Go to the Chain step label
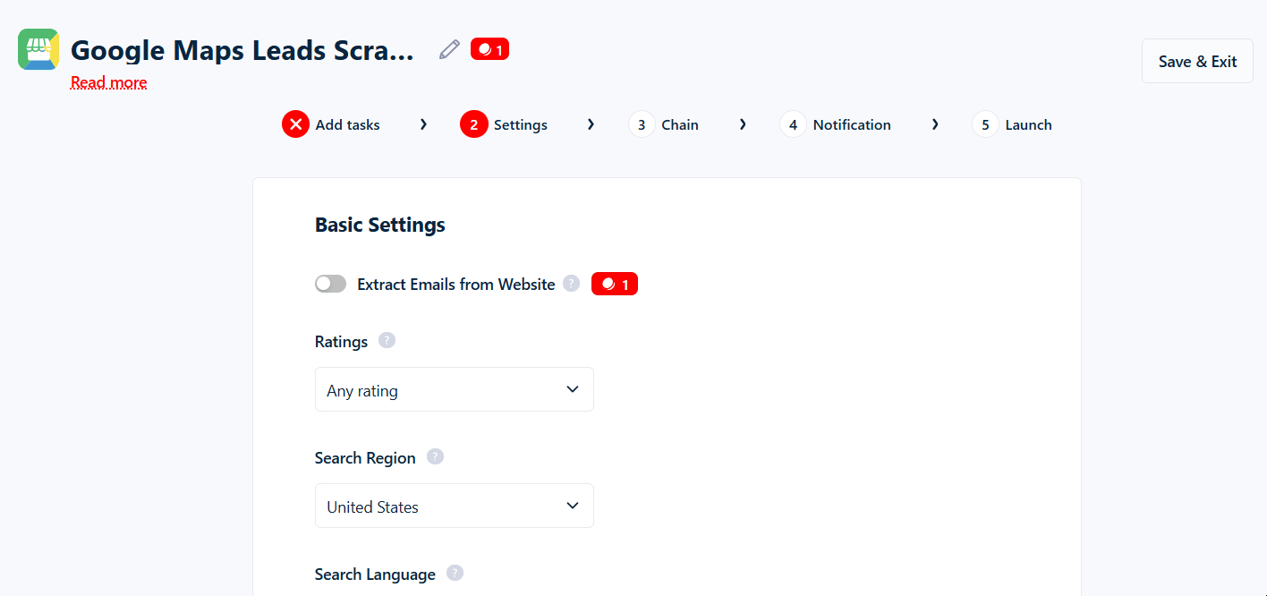1267x596 pixels. pos(680,124)
